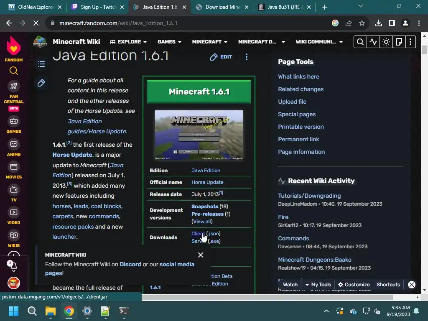Open Chrome downloads icon
Image resolution: width=428 pixels, height=321 pixels.
(379, 23)
